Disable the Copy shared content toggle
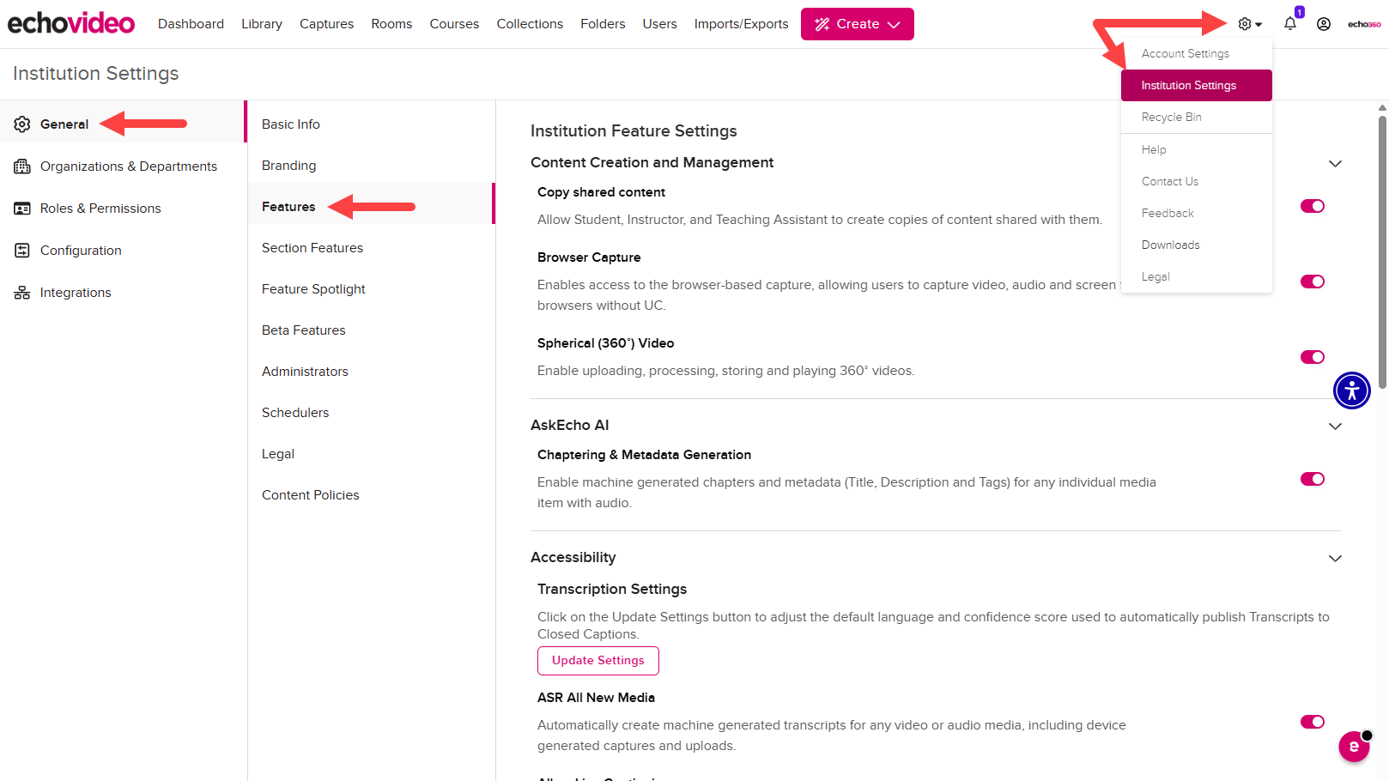Viewport: 1389px width, 781px height. (x=1312, y=206)
